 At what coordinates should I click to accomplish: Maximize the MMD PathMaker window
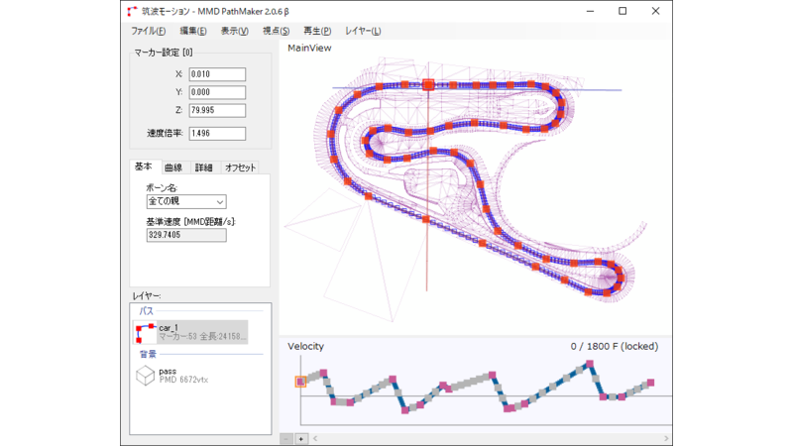click(623, 11)
